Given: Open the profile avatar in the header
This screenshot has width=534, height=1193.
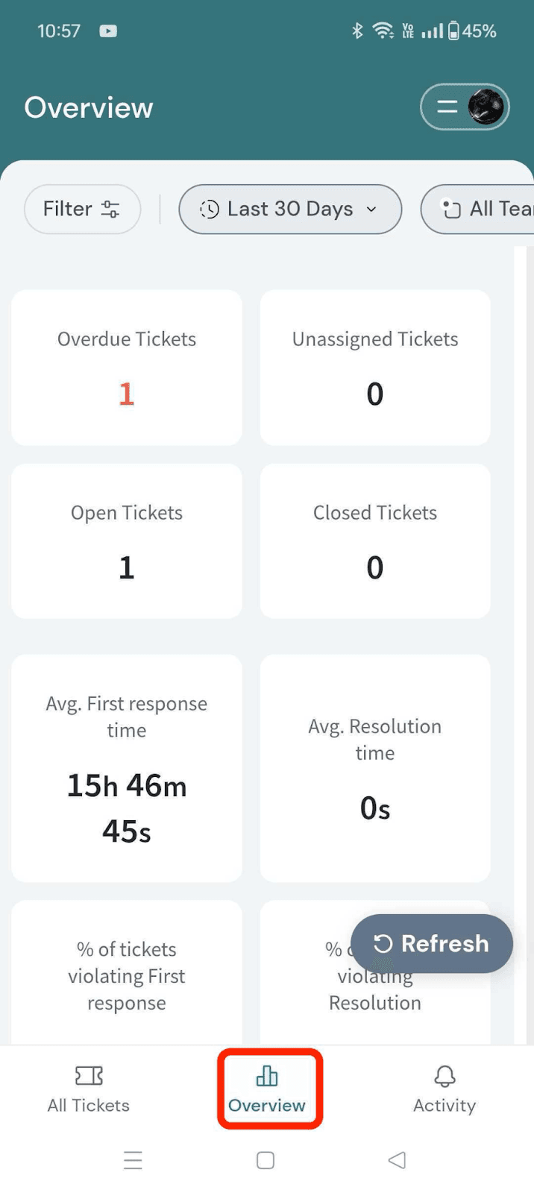Looking at the screenshot, I should click(x=486, y=107).
